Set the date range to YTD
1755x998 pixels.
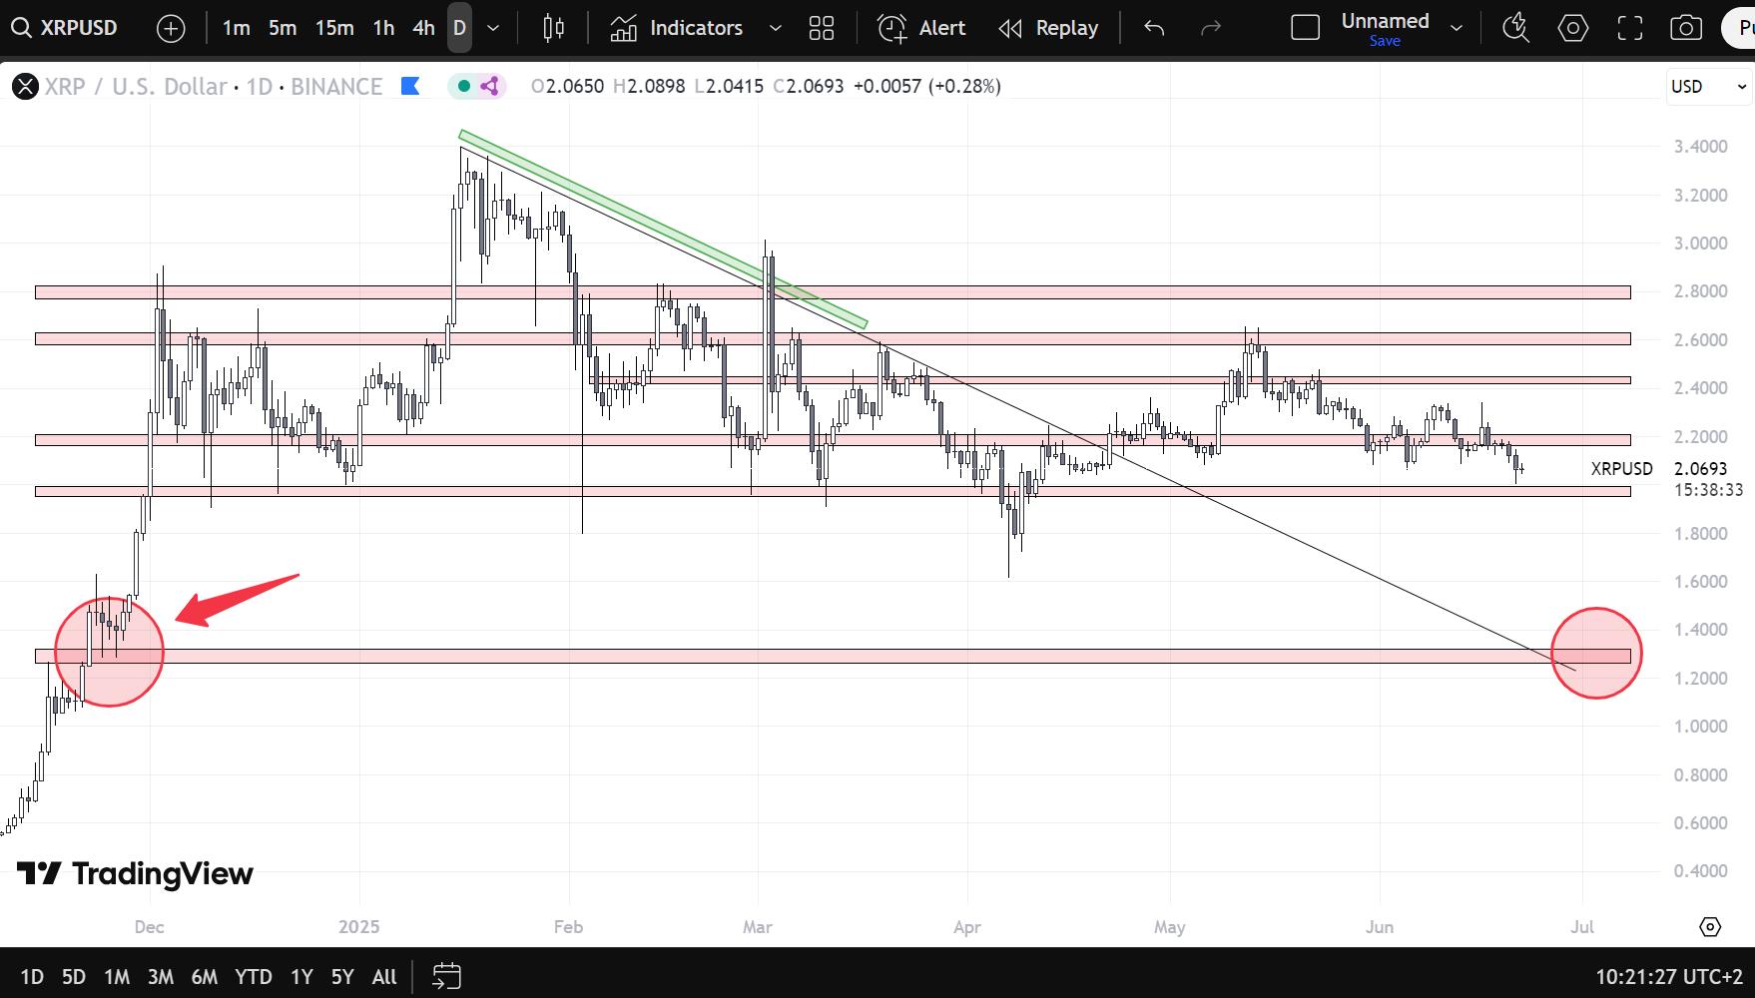pos(254,976)
